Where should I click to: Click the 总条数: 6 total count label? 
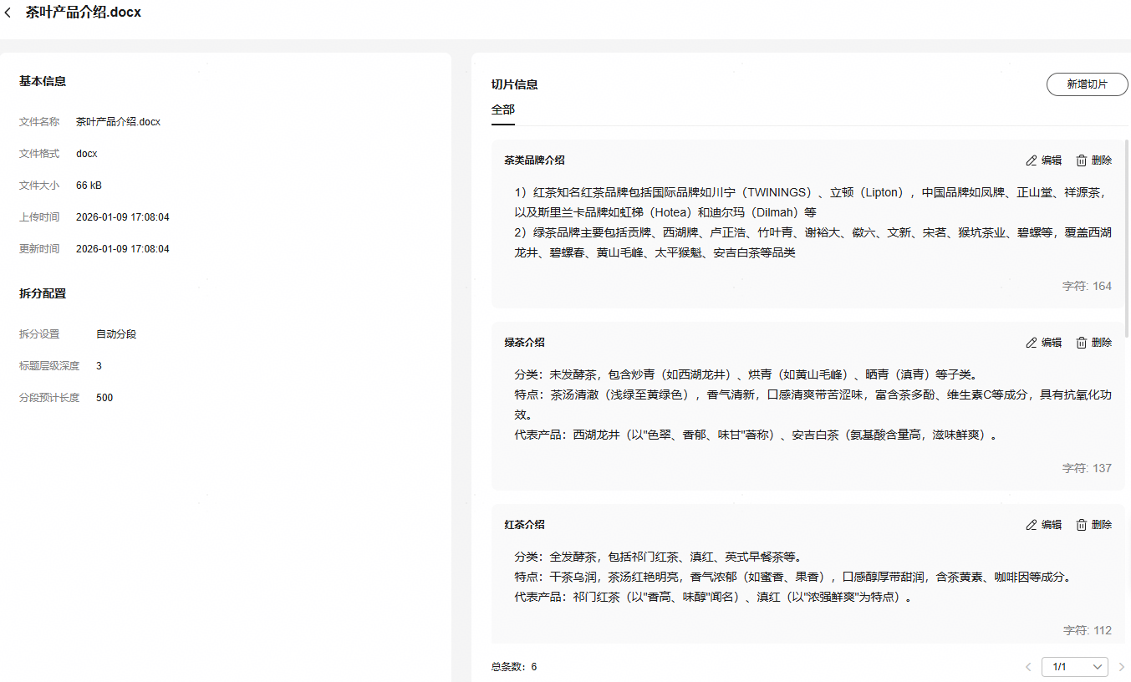click(514, 667)
